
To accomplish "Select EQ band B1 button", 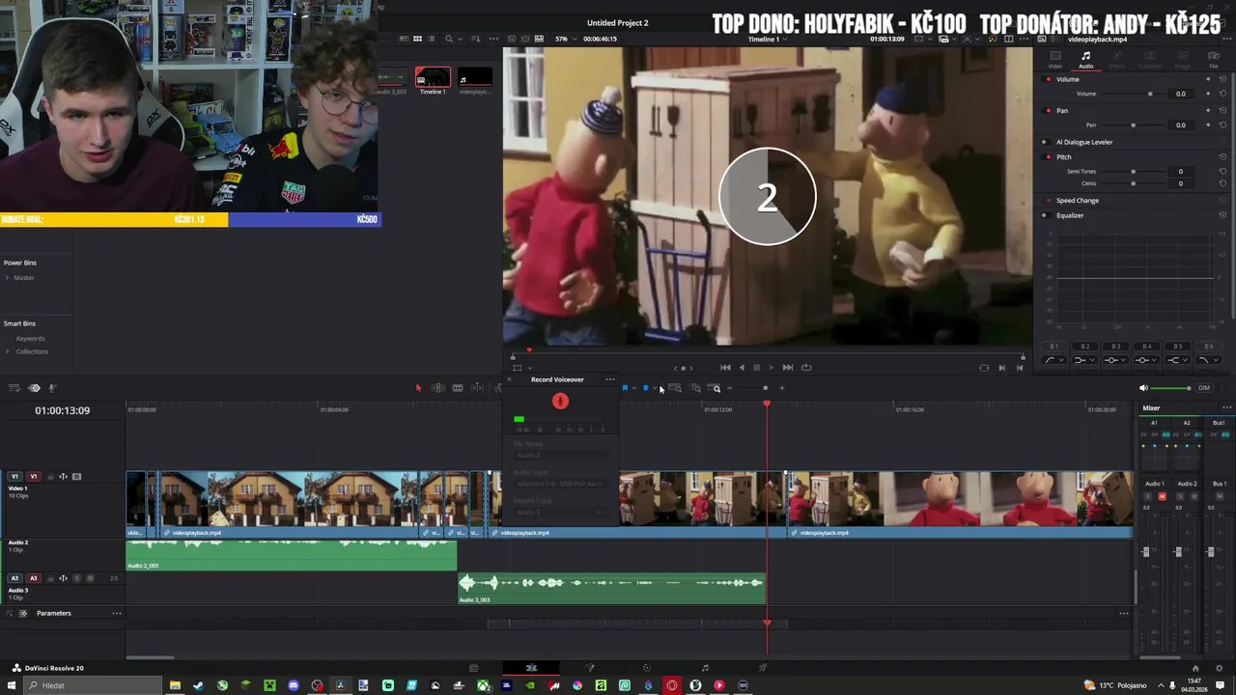I will (1054, 347).
